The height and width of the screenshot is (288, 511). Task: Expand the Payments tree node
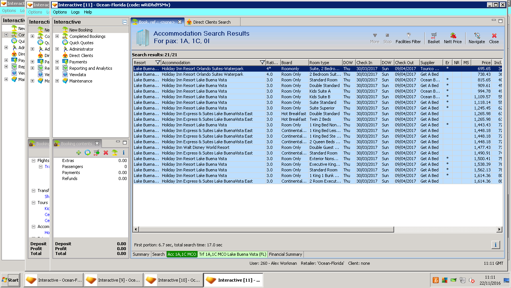57,62
